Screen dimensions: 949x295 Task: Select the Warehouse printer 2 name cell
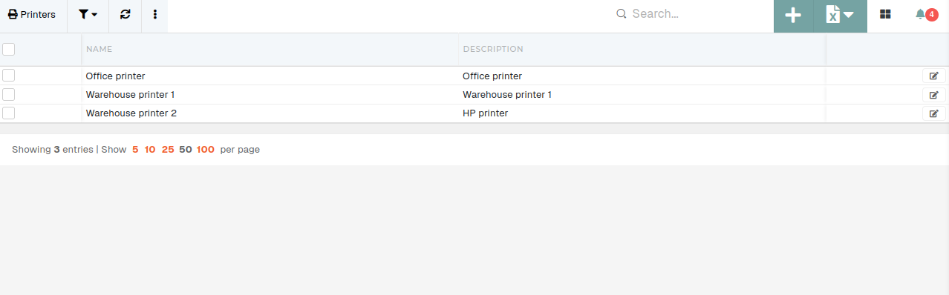[270, 113]
